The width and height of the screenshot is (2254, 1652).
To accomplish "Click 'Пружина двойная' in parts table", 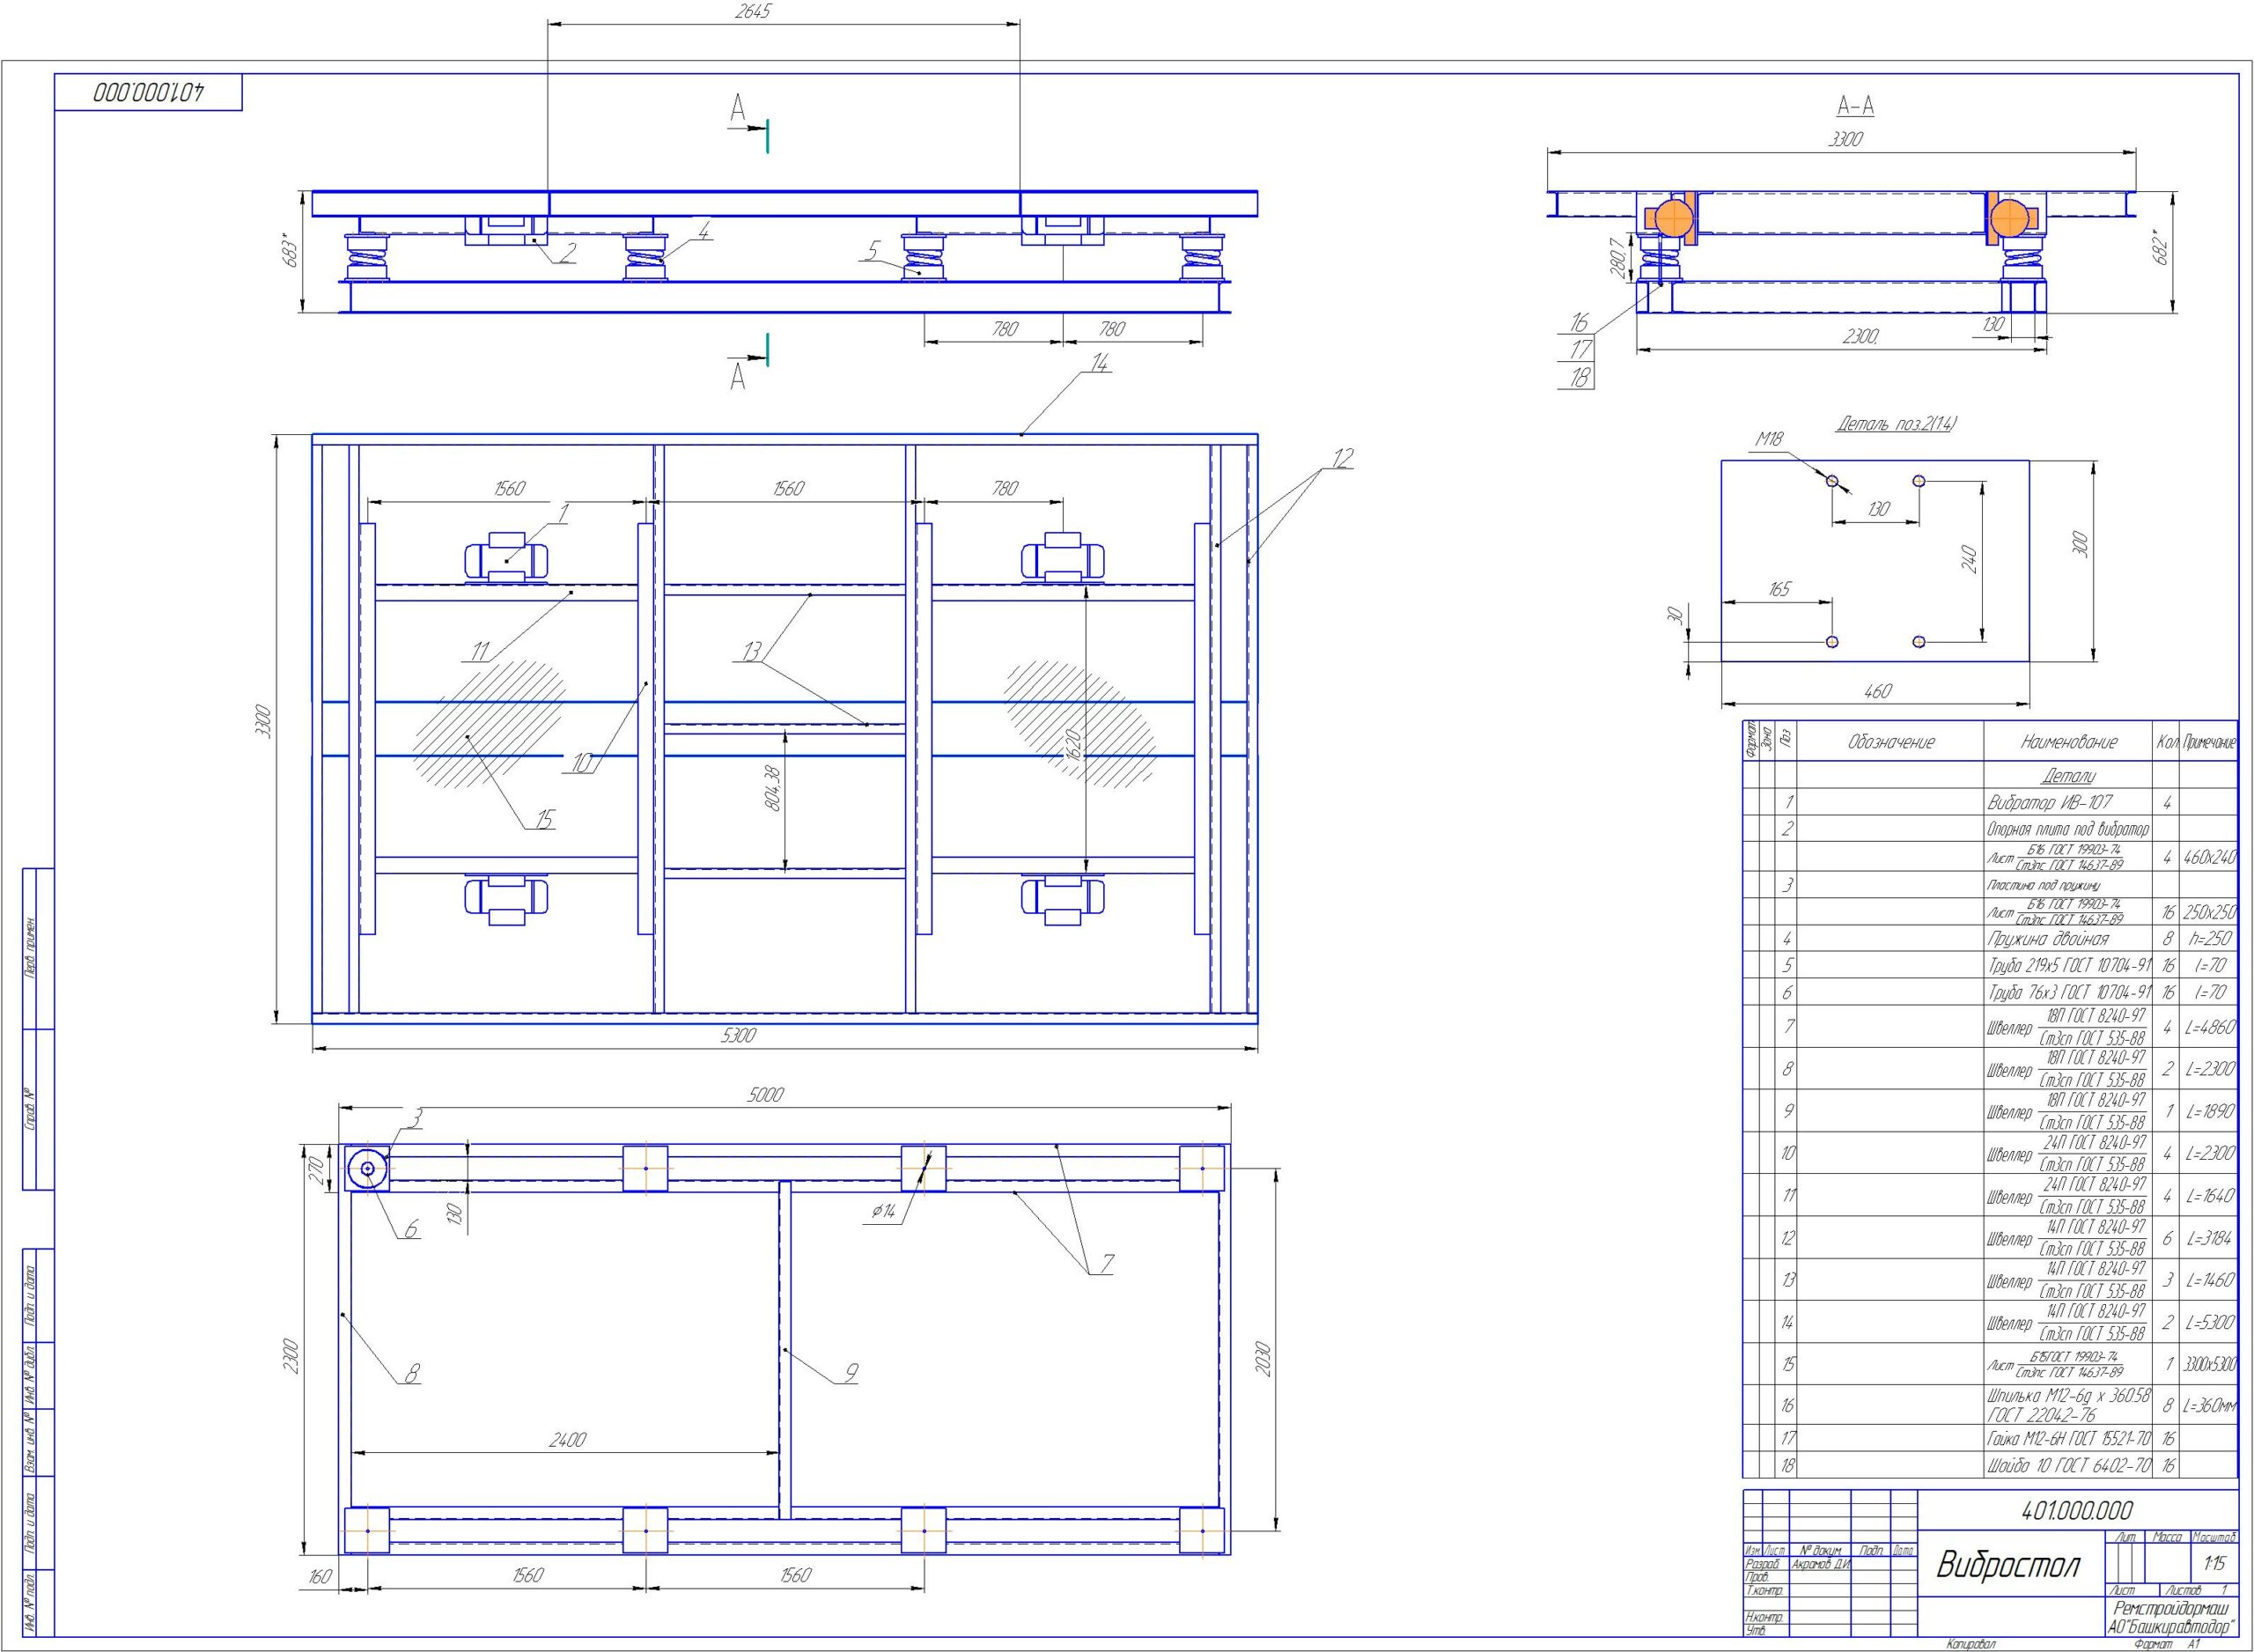I will [2047, 939].
